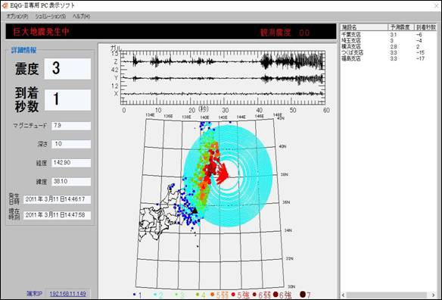This screenshot has width=442, height=300.
Task: Click the 緯度 field showing 38.10
Action: 71,182
